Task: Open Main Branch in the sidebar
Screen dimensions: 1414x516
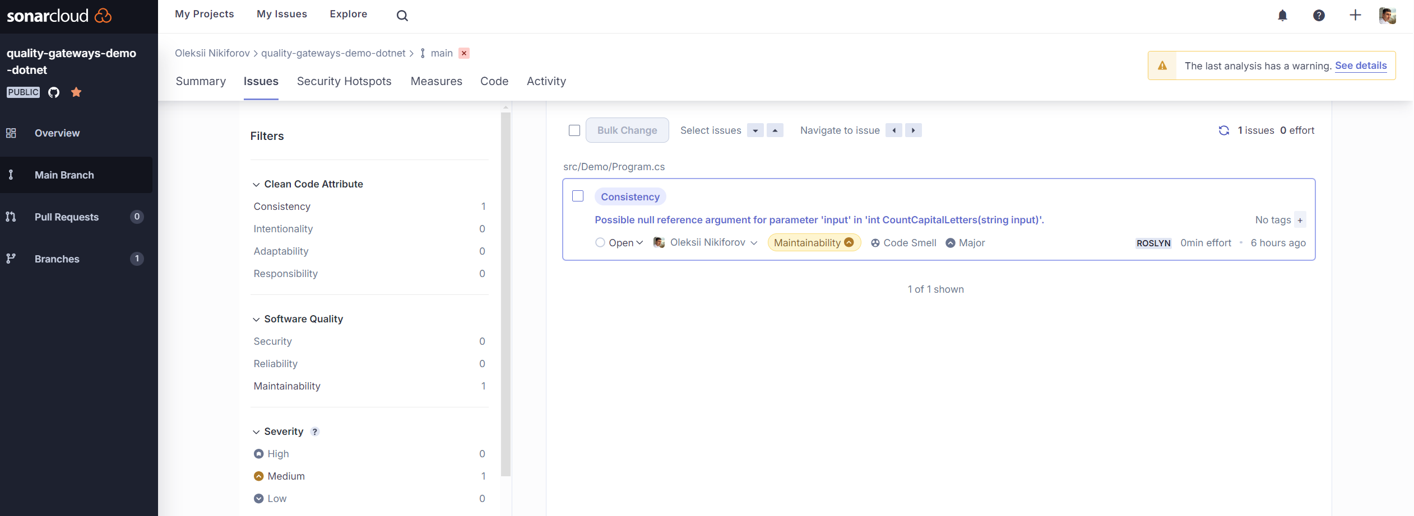Action: [76, 175]
